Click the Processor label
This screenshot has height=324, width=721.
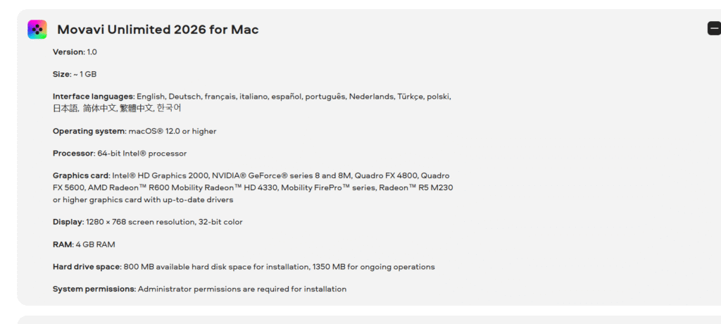click(73, 153)
